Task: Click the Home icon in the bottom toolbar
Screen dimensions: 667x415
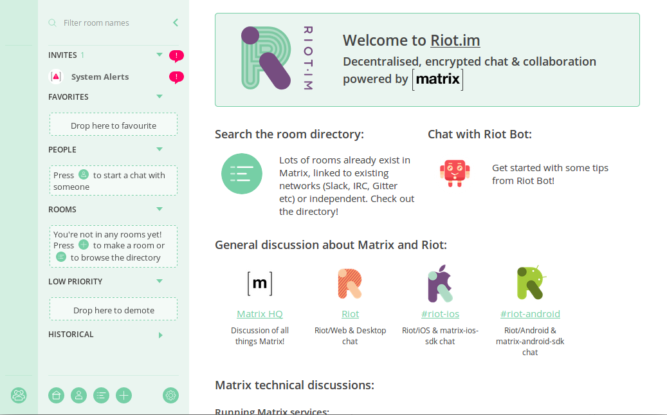Action: (57, 395)
